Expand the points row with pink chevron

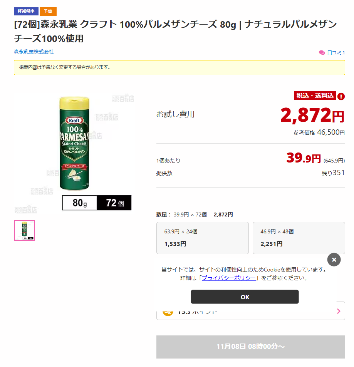coord(338,311)
